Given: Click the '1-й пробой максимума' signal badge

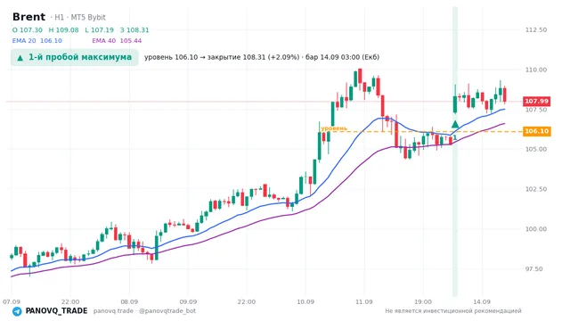Looking at the screenshot, I should coord(75,57).
